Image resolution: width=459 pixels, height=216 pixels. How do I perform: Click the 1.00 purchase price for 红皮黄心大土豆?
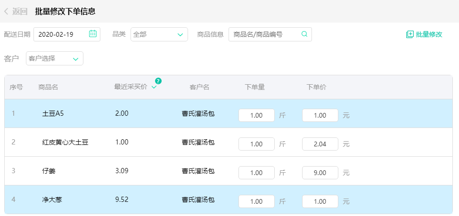point(122,142)
